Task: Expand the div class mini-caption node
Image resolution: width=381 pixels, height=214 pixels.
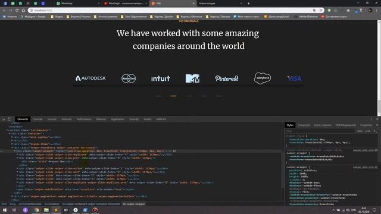Action: (12, 137)
